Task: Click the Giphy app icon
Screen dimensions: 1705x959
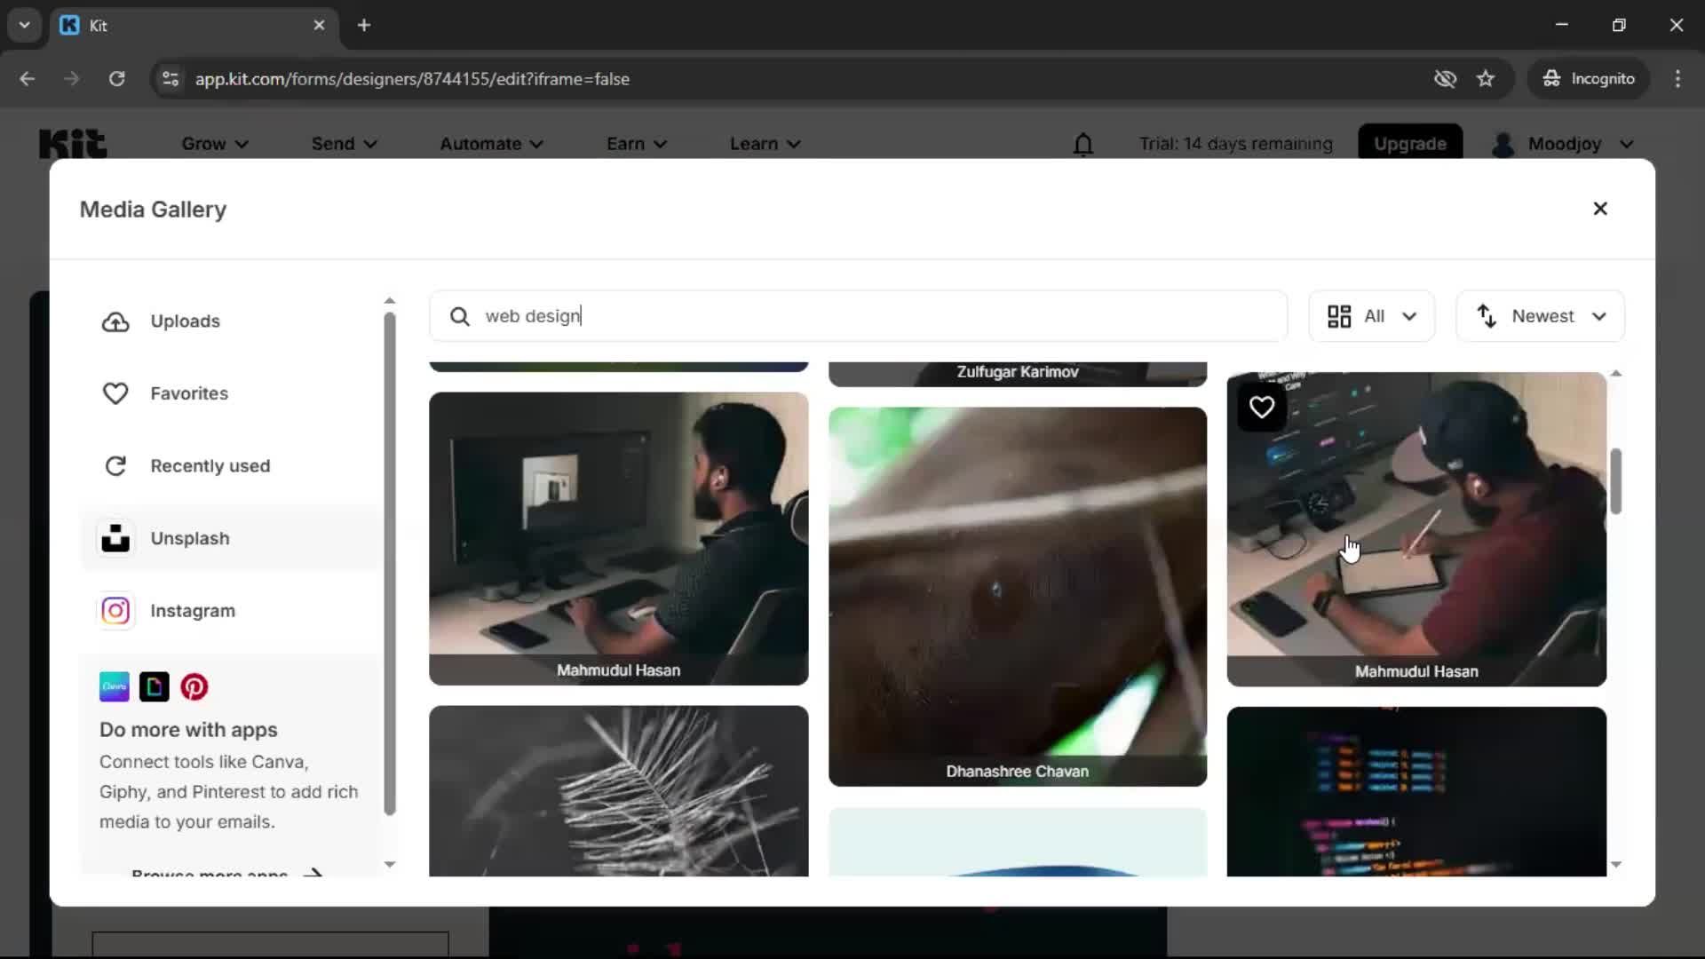Action: [x=154, y=686]
